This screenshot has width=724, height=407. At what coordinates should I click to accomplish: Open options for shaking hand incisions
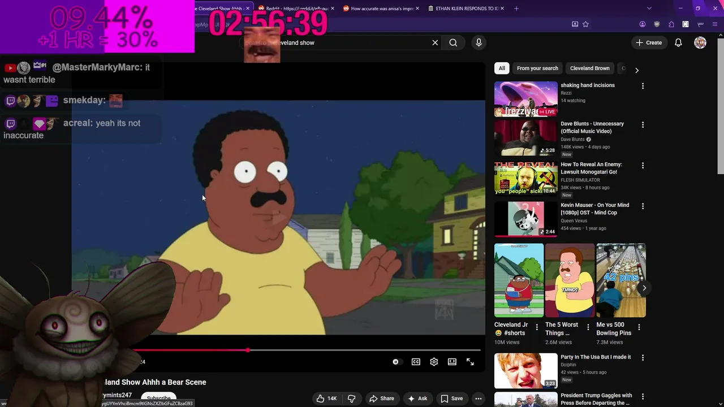[x=643, y=86]
